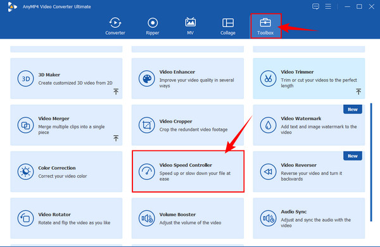Click the Video Merger icon
Screen dimensions: 380x247
pos(26,125)
